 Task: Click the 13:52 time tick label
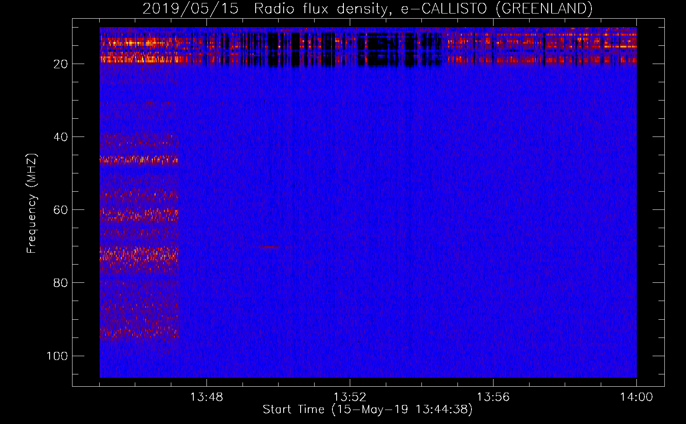pos(350,397)
